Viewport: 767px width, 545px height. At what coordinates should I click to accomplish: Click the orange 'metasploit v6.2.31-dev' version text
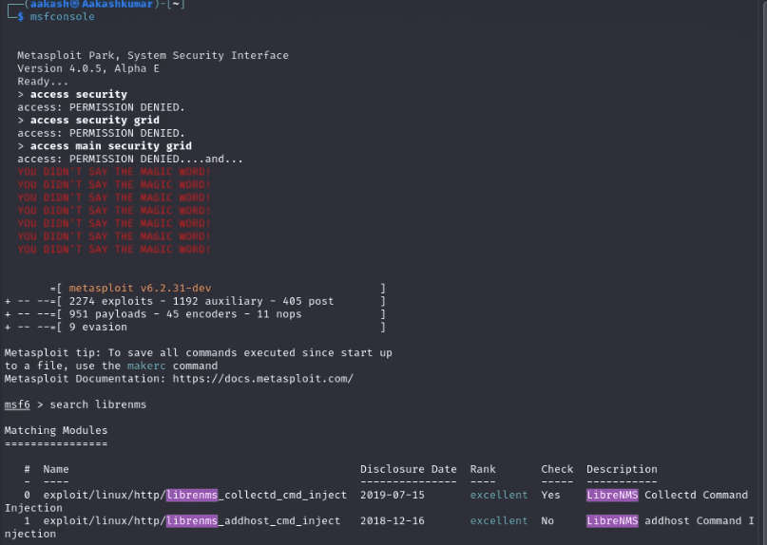(140, 289)
